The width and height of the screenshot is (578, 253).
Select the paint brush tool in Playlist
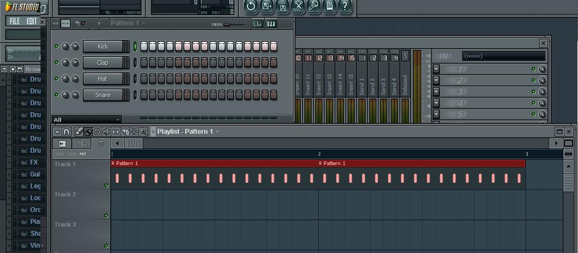88,132
